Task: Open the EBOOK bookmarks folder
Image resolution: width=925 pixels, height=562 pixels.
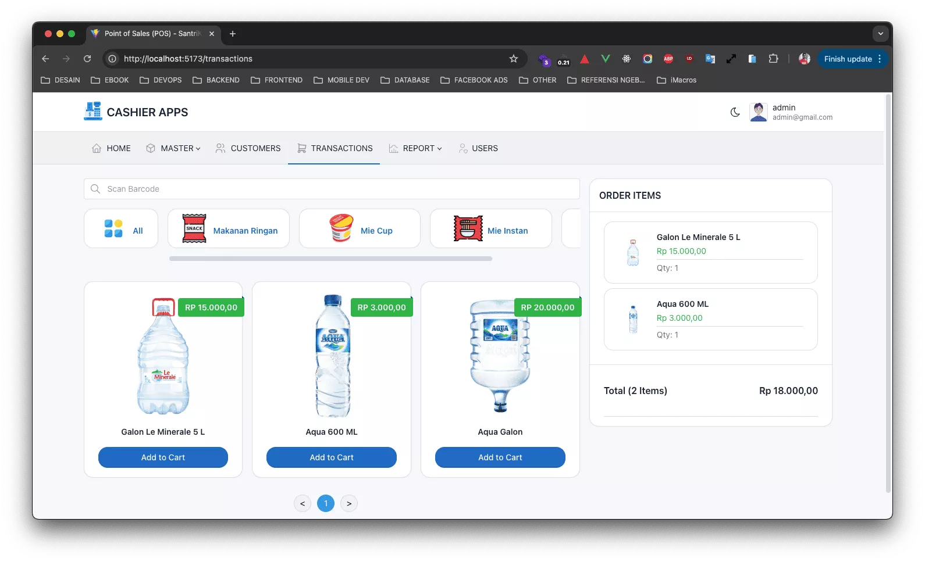Action: point(110,80)
